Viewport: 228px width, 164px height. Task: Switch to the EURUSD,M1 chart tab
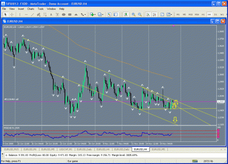[30, 149]
